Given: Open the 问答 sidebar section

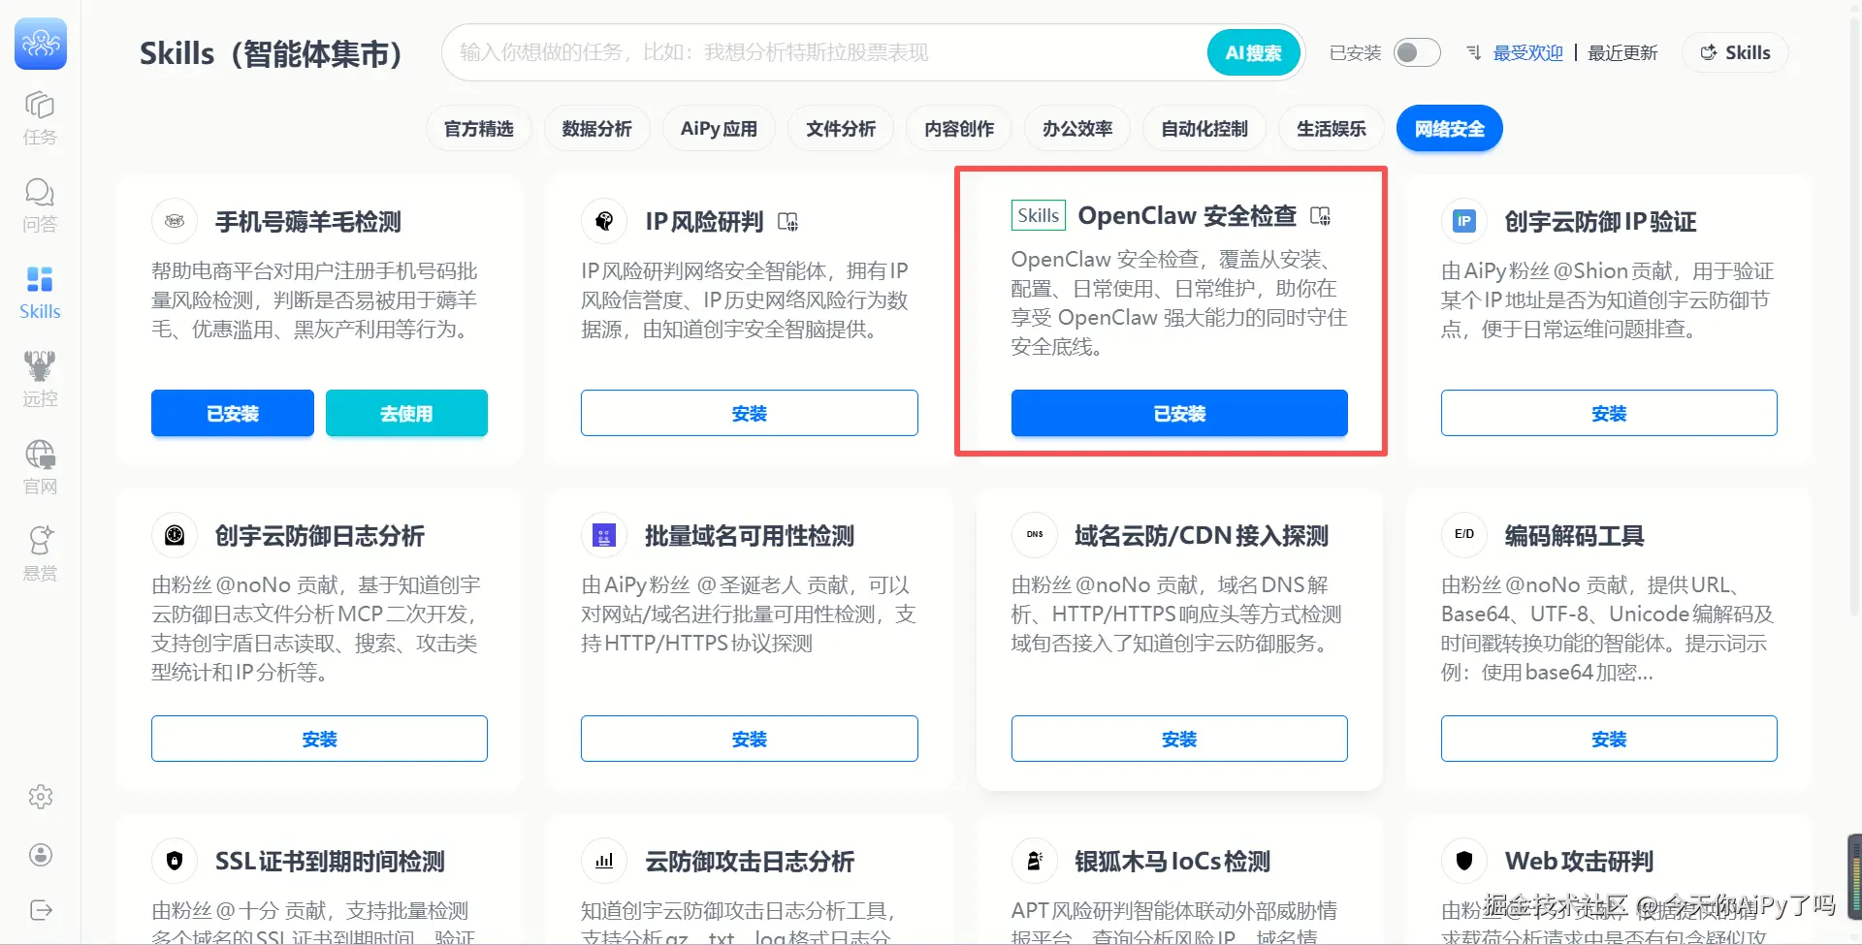Looking at the screenshot, I should point(40,205).
